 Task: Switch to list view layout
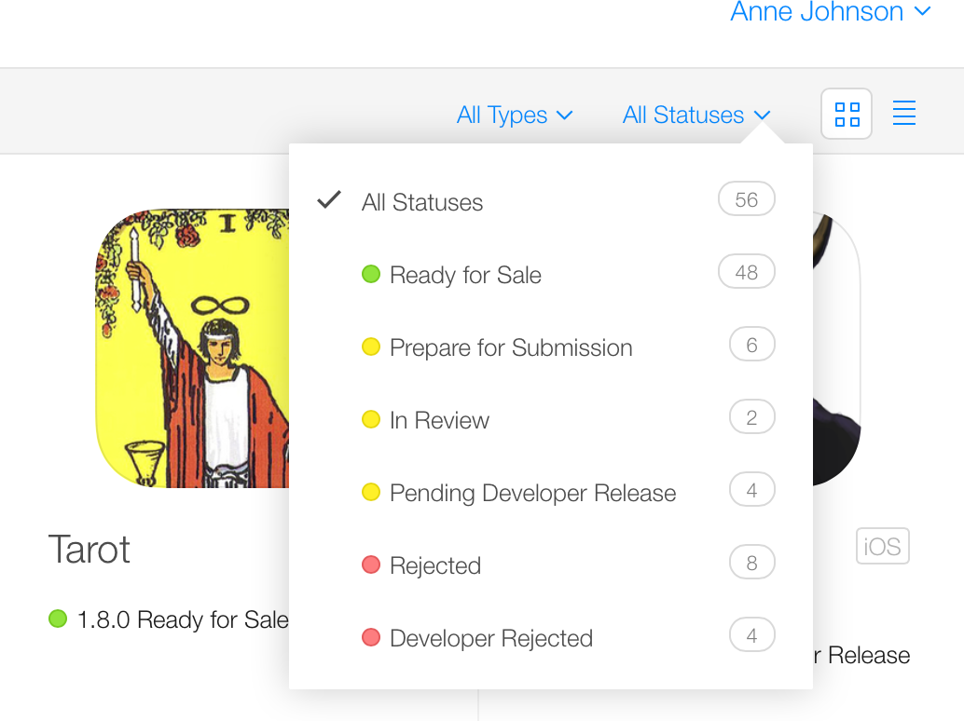903,114
